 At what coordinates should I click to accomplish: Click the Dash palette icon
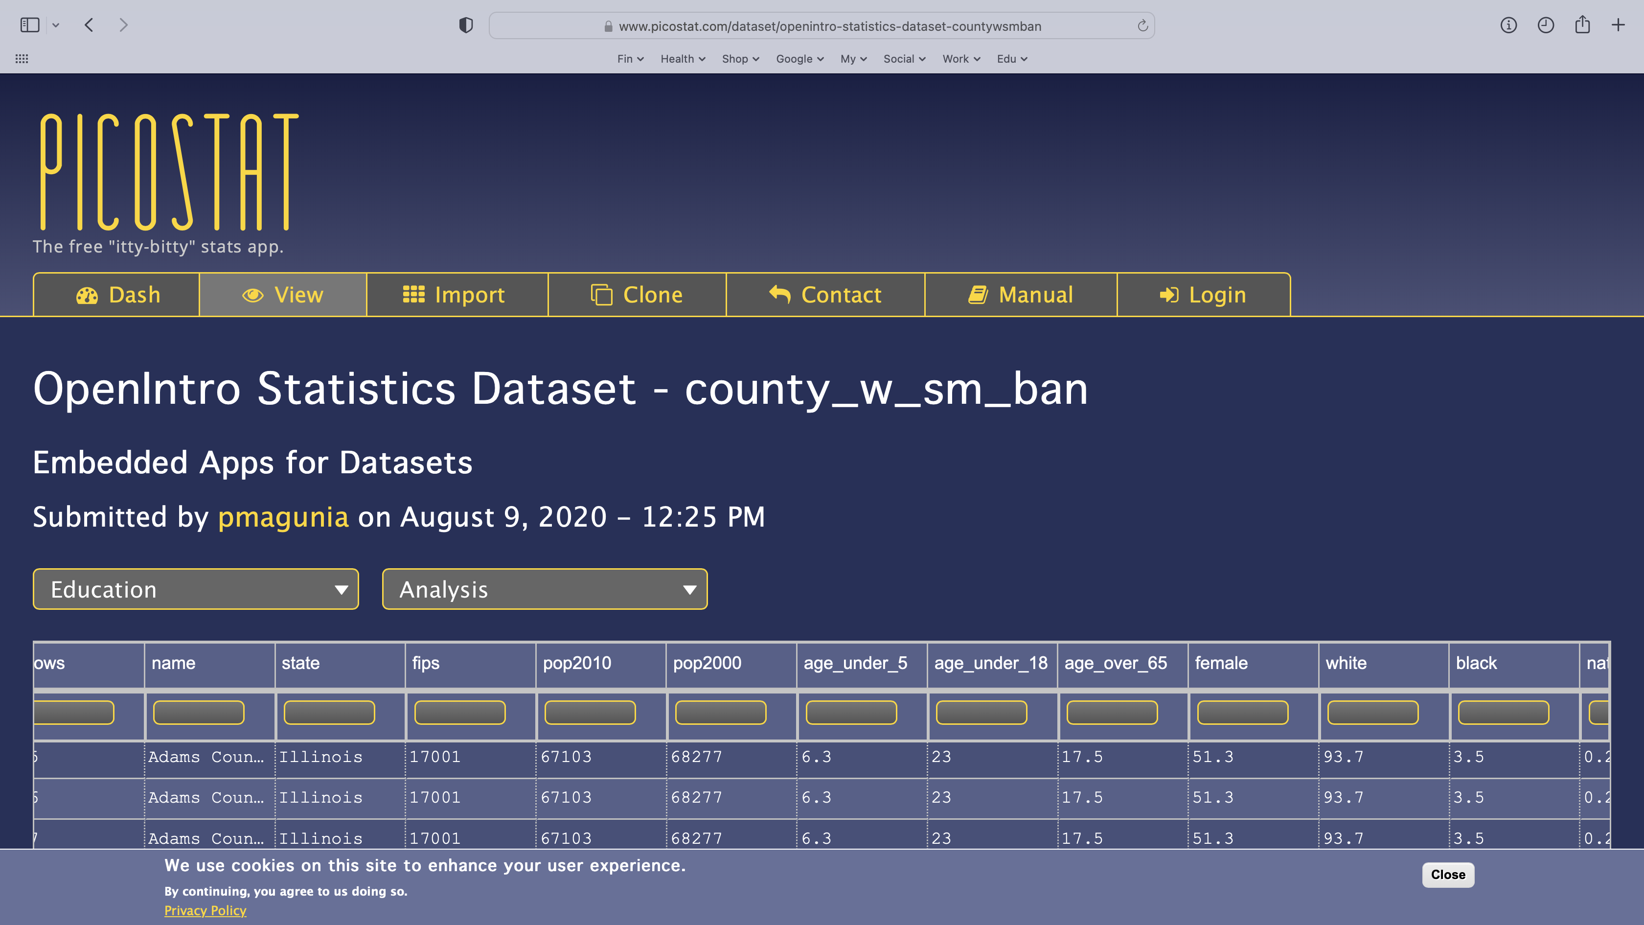coord(87,296)
